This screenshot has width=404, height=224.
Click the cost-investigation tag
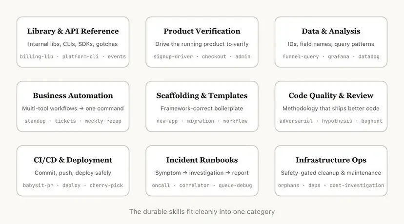(357, 186)
